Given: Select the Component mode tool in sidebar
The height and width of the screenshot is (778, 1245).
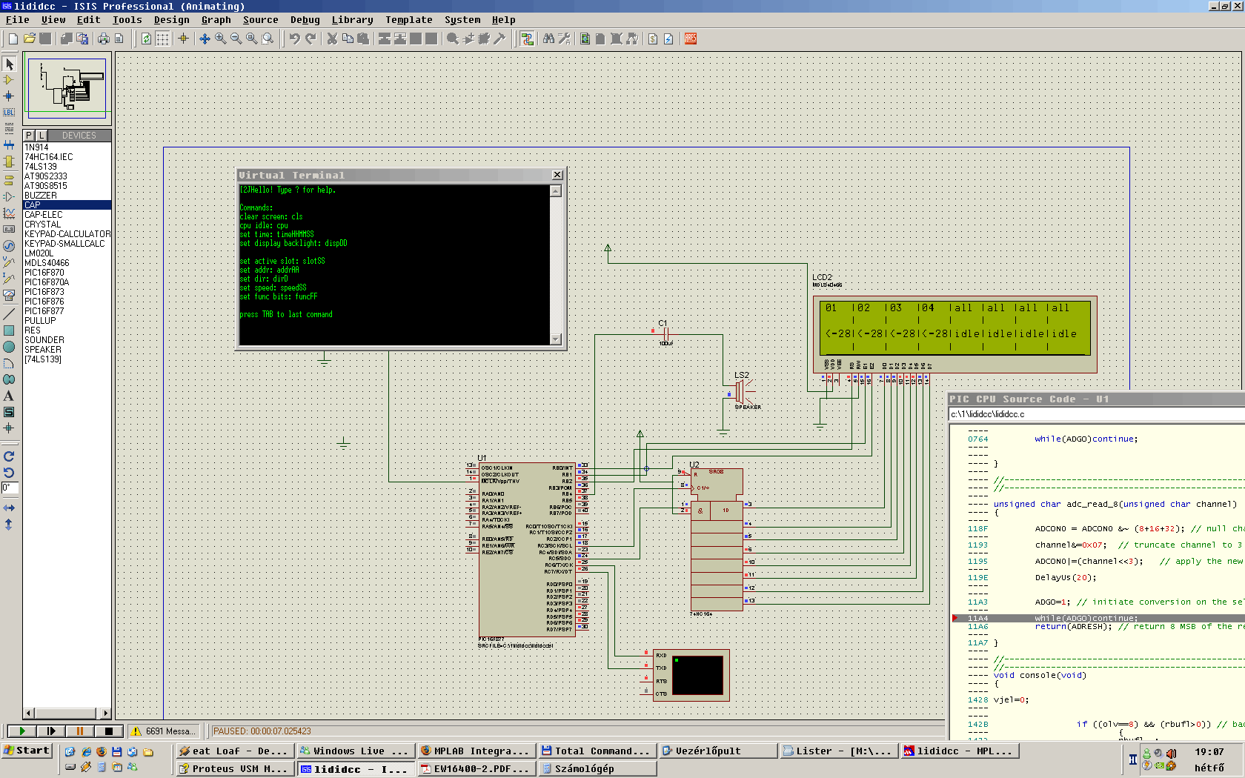Looking at the screenshot, I should (x=9, y=80).
